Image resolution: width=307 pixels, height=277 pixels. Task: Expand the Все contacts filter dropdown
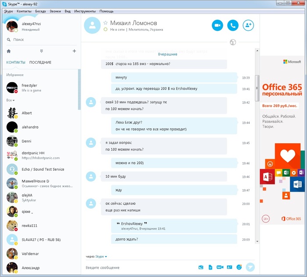[x=11, y=100]
